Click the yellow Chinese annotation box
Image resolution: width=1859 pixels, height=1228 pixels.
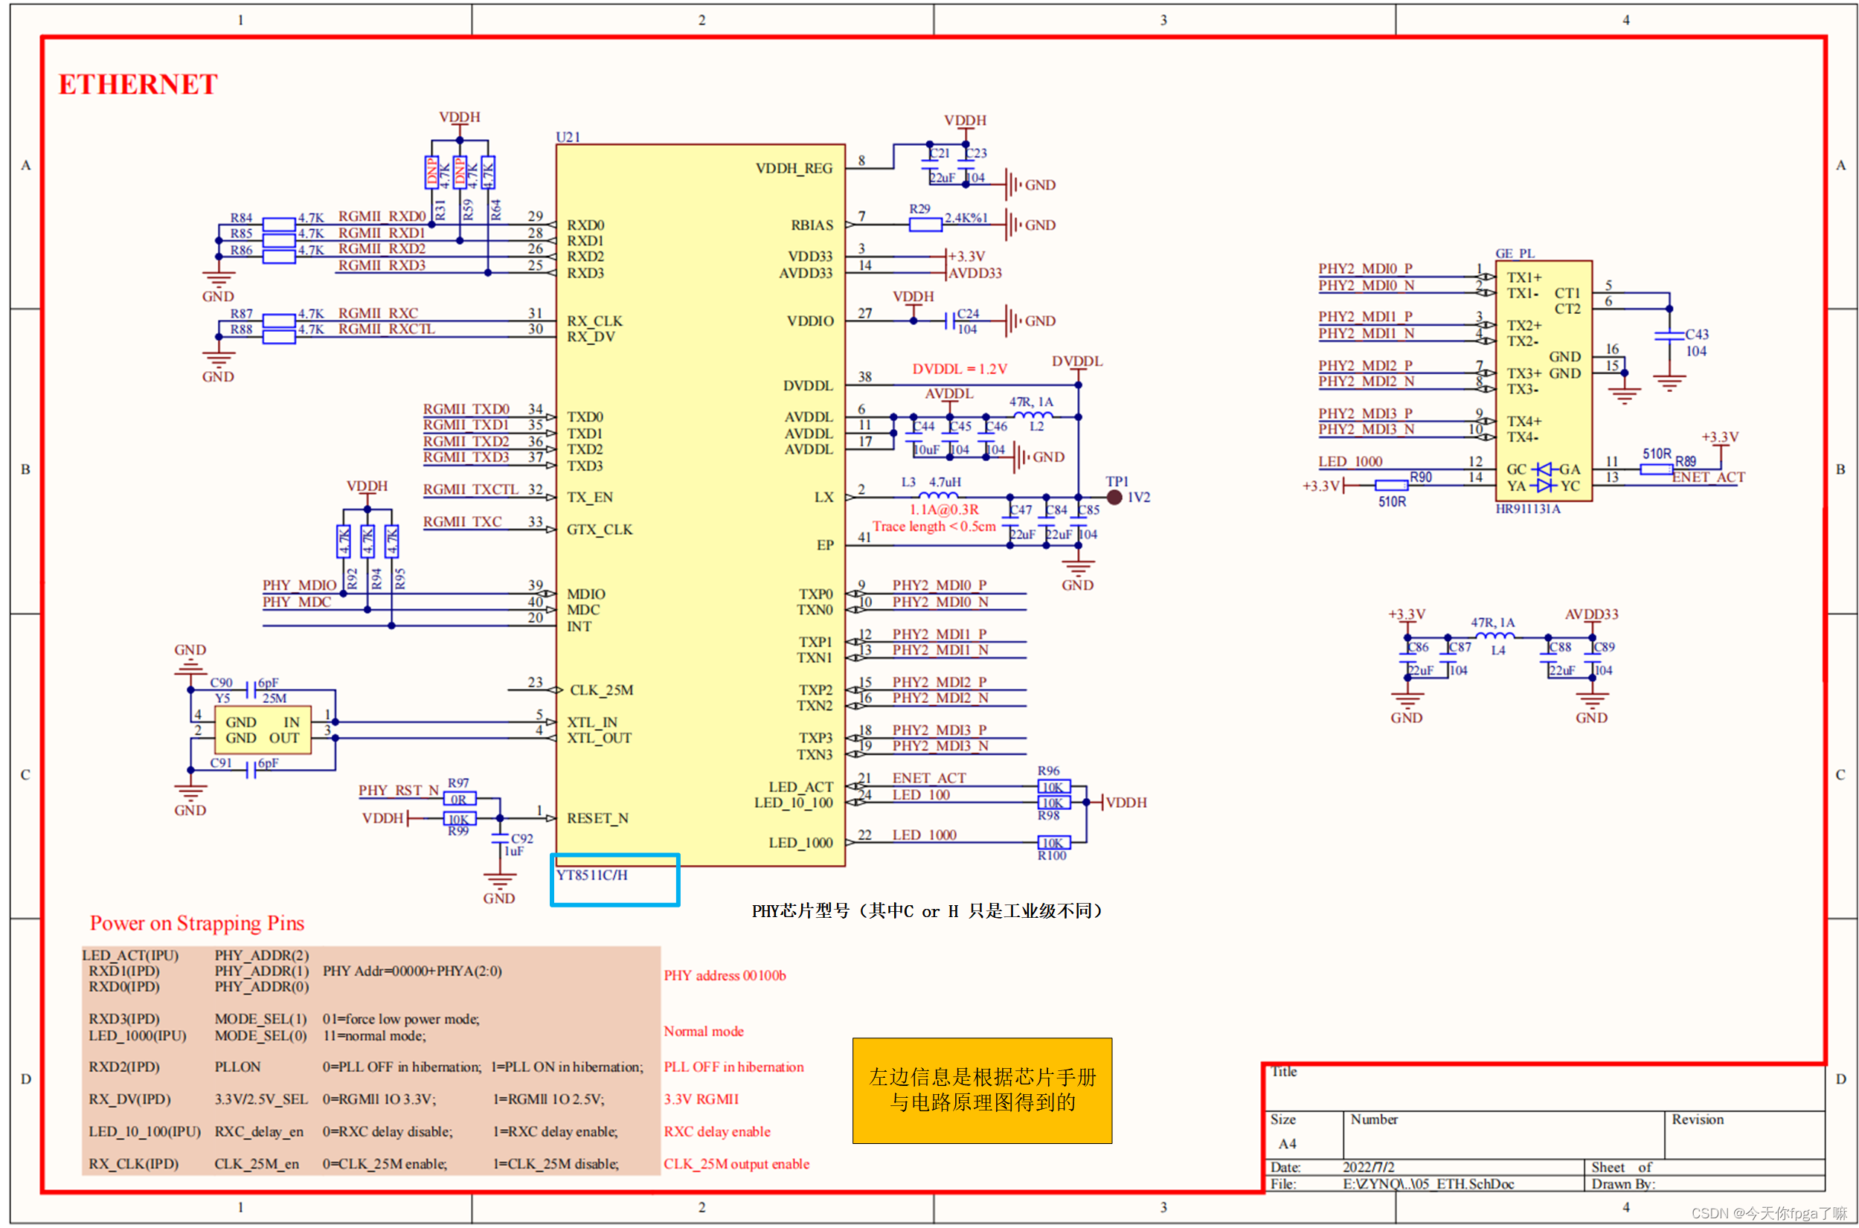(x=981, y=1090)
